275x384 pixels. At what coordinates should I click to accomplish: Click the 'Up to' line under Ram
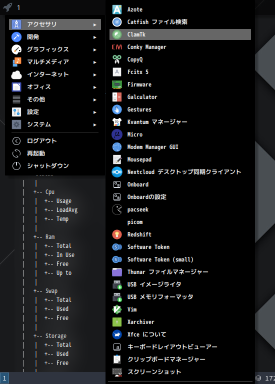(64, 273)
